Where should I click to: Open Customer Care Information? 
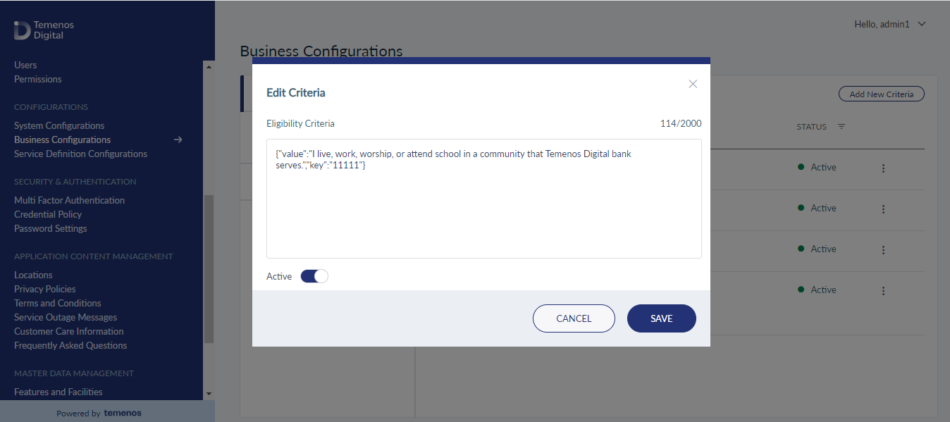click(x=69, y=331)
